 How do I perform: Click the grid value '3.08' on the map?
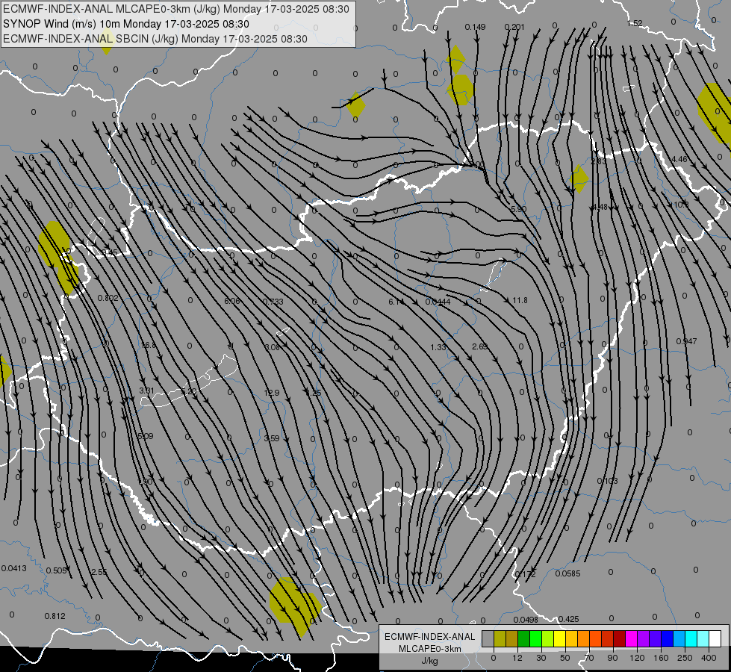pos(273,347)
